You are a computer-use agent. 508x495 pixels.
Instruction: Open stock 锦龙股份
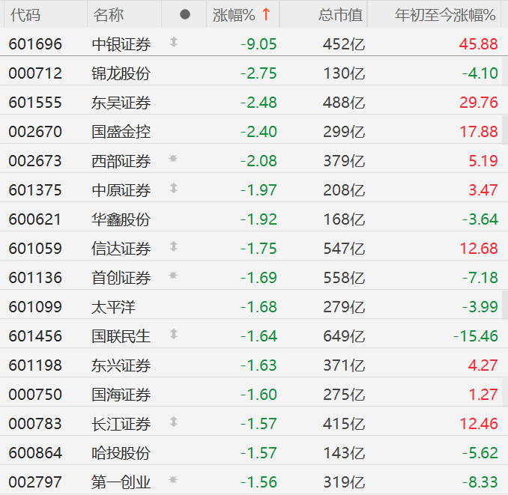(x=121, y=73)
